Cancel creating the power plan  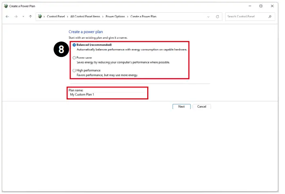(x=202, y=106)
